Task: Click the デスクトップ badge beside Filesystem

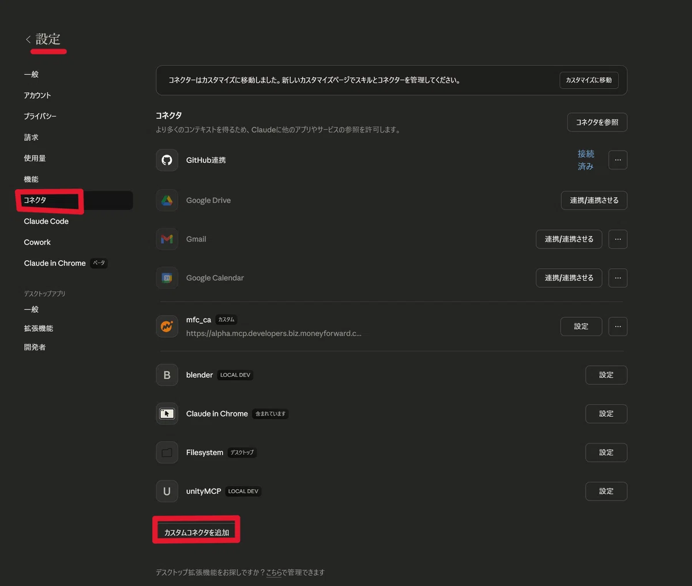Action: click(242, 453)
